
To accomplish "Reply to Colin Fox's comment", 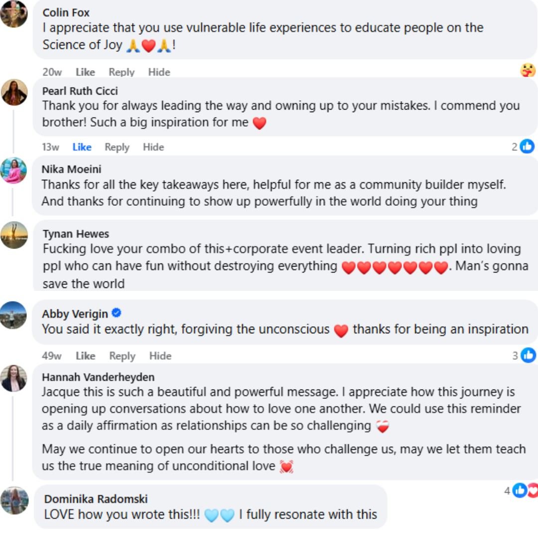I will [122, 72].
